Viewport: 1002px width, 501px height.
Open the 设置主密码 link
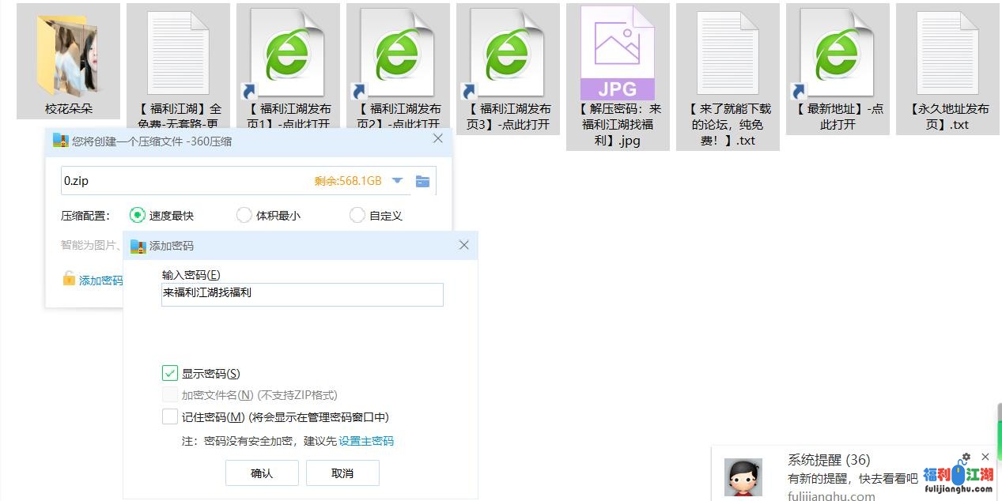pos(366,441)
